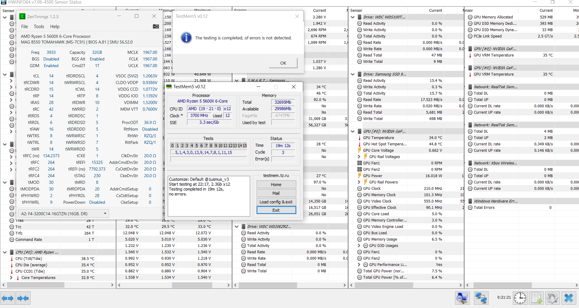The image size is (579, 308).
Task: Click the clock reset timer icon
Action: coord(520,298)
